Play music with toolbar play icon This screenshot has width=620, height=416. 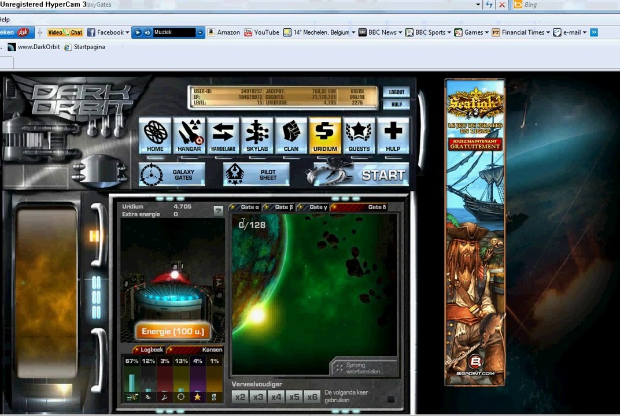(138, 32)
